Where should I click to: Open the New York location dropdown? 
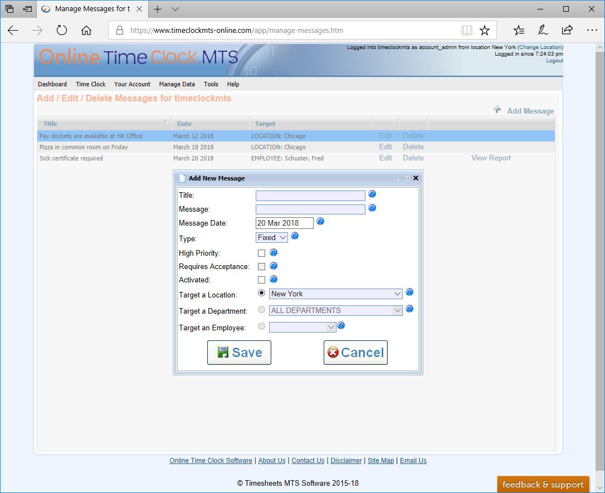click(x=336, y=294)
